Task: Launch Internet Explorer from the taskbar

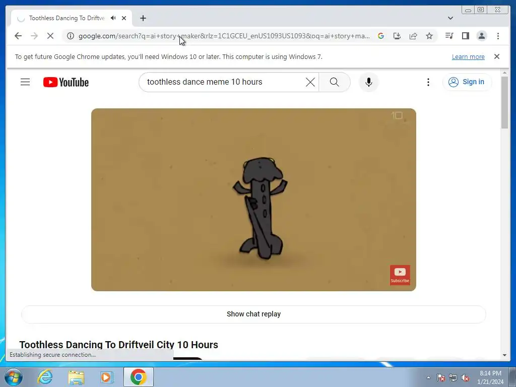Action: (x=45, y=377)
